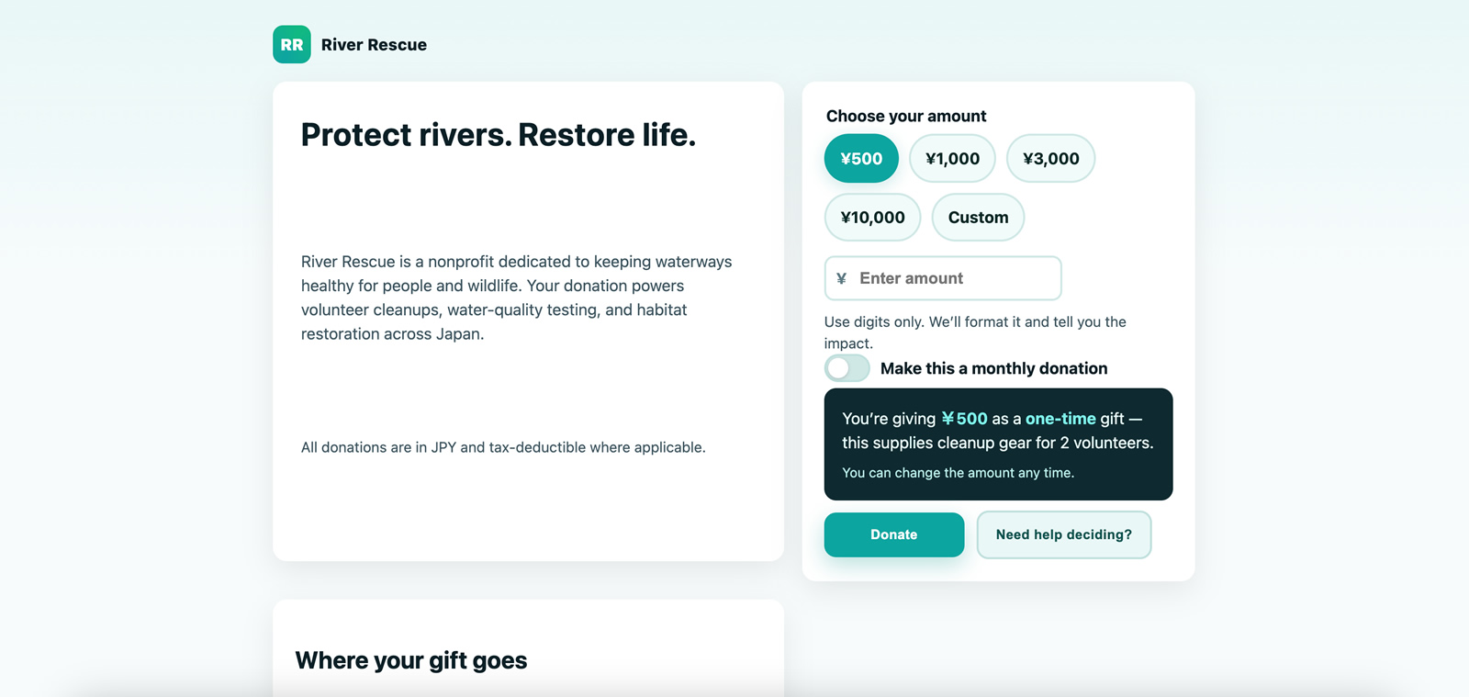
Task: Click the highlighted ¥500 in the summary
Action: (x=964, y=419)
